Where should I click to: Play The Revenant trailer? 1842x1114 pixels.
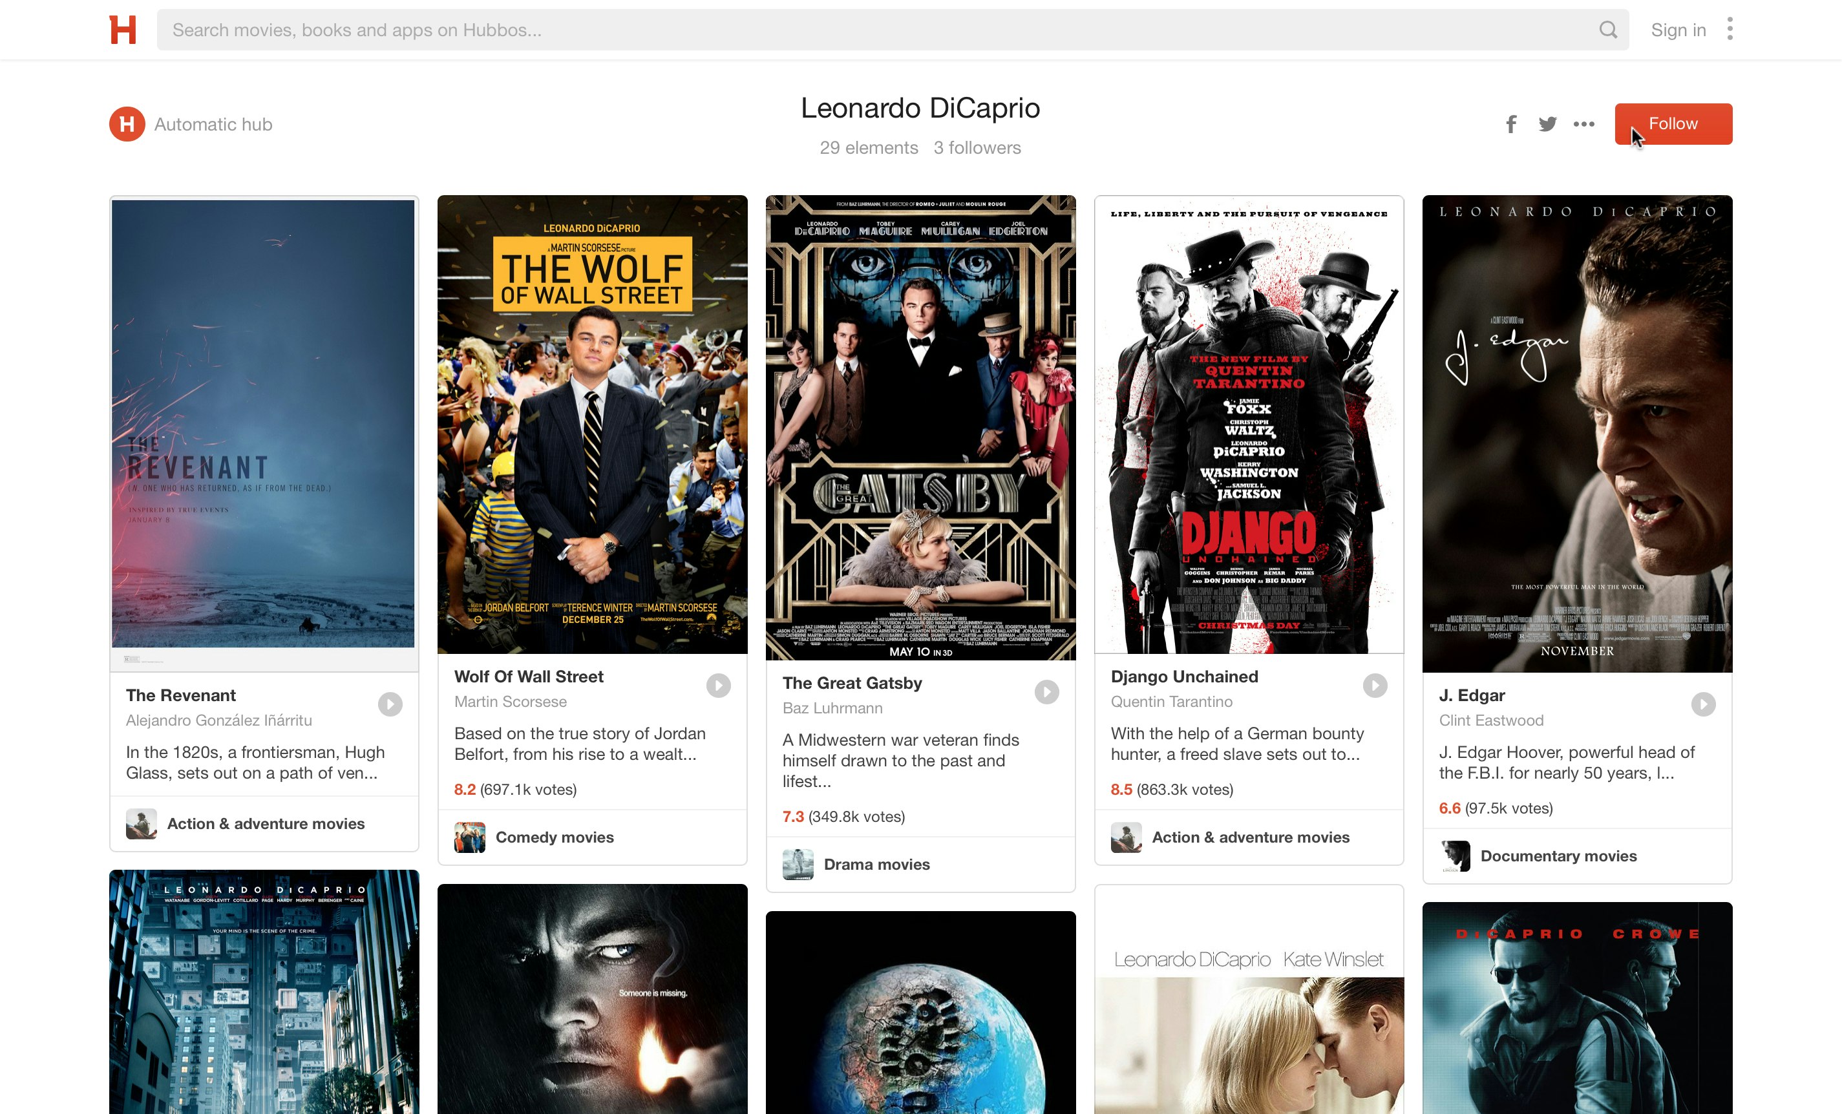[x=390, y=704]
